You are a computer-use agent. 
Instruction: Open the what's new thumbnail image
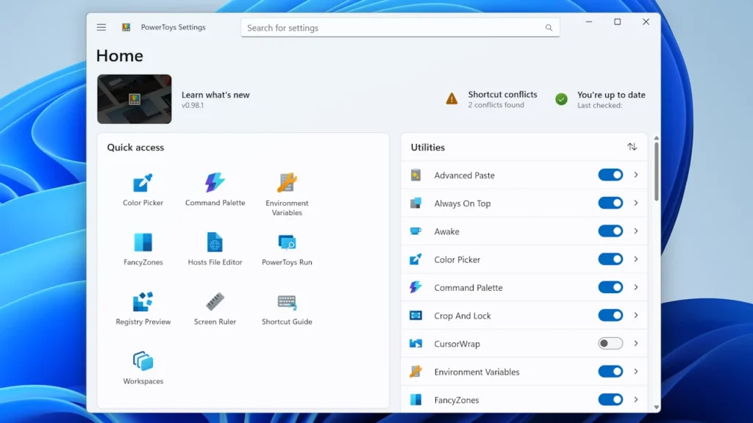[x=134, y=99]
